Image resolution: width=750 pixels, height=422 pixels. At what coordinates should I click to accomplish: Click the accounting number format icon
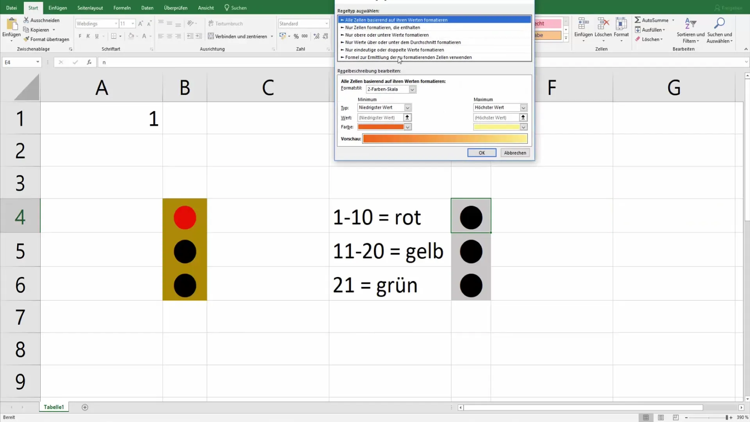283,36
